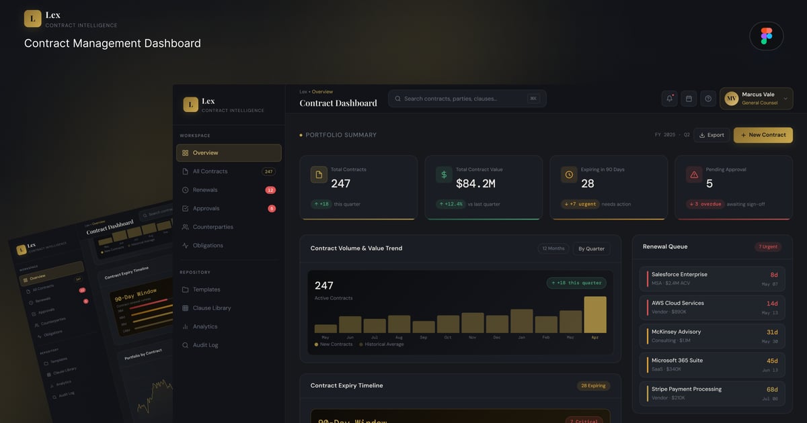
Task: Open the notifications bell
Action: (x=669, y=99)
